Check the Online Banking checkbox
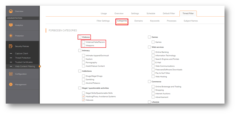Screen dimensions: 236x115 coord(153,52)
